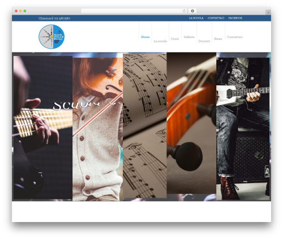Click the cello scroll slider image

191,123
